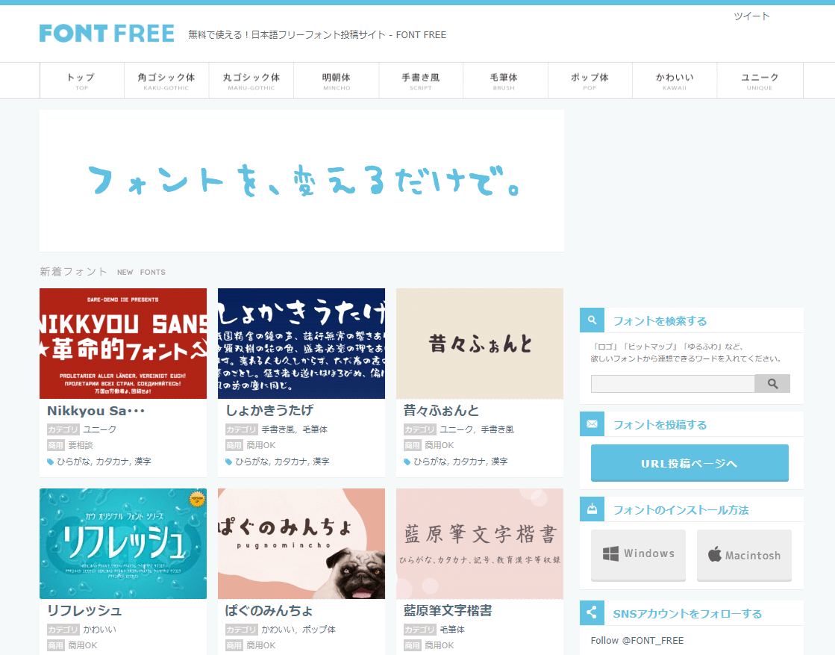Click ひらがな, カタカナ, 漢字 tags under 昔々ふぉんと
The image size is (835, 655).
coord(460,462)
